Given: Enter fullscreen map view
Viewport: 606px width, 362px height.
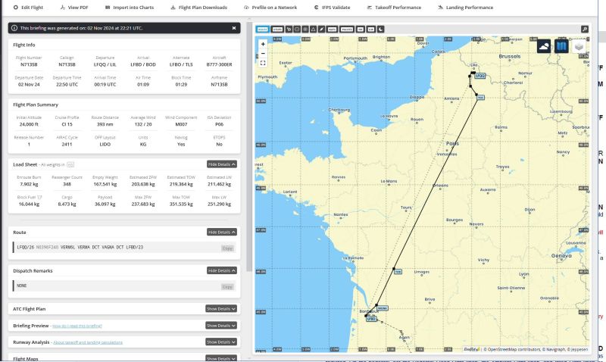Looking at the screenshot, I should (263, 63).
